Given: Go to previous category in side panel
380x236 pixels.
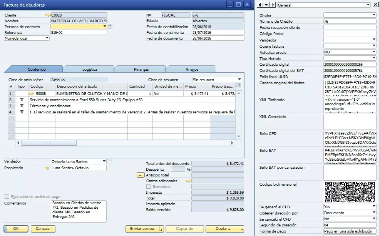Looking at the screenshot, I should [x=260, y=5].
